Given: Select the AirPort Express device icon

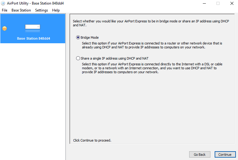Looking at the screenshot, I should click(33, 28).
